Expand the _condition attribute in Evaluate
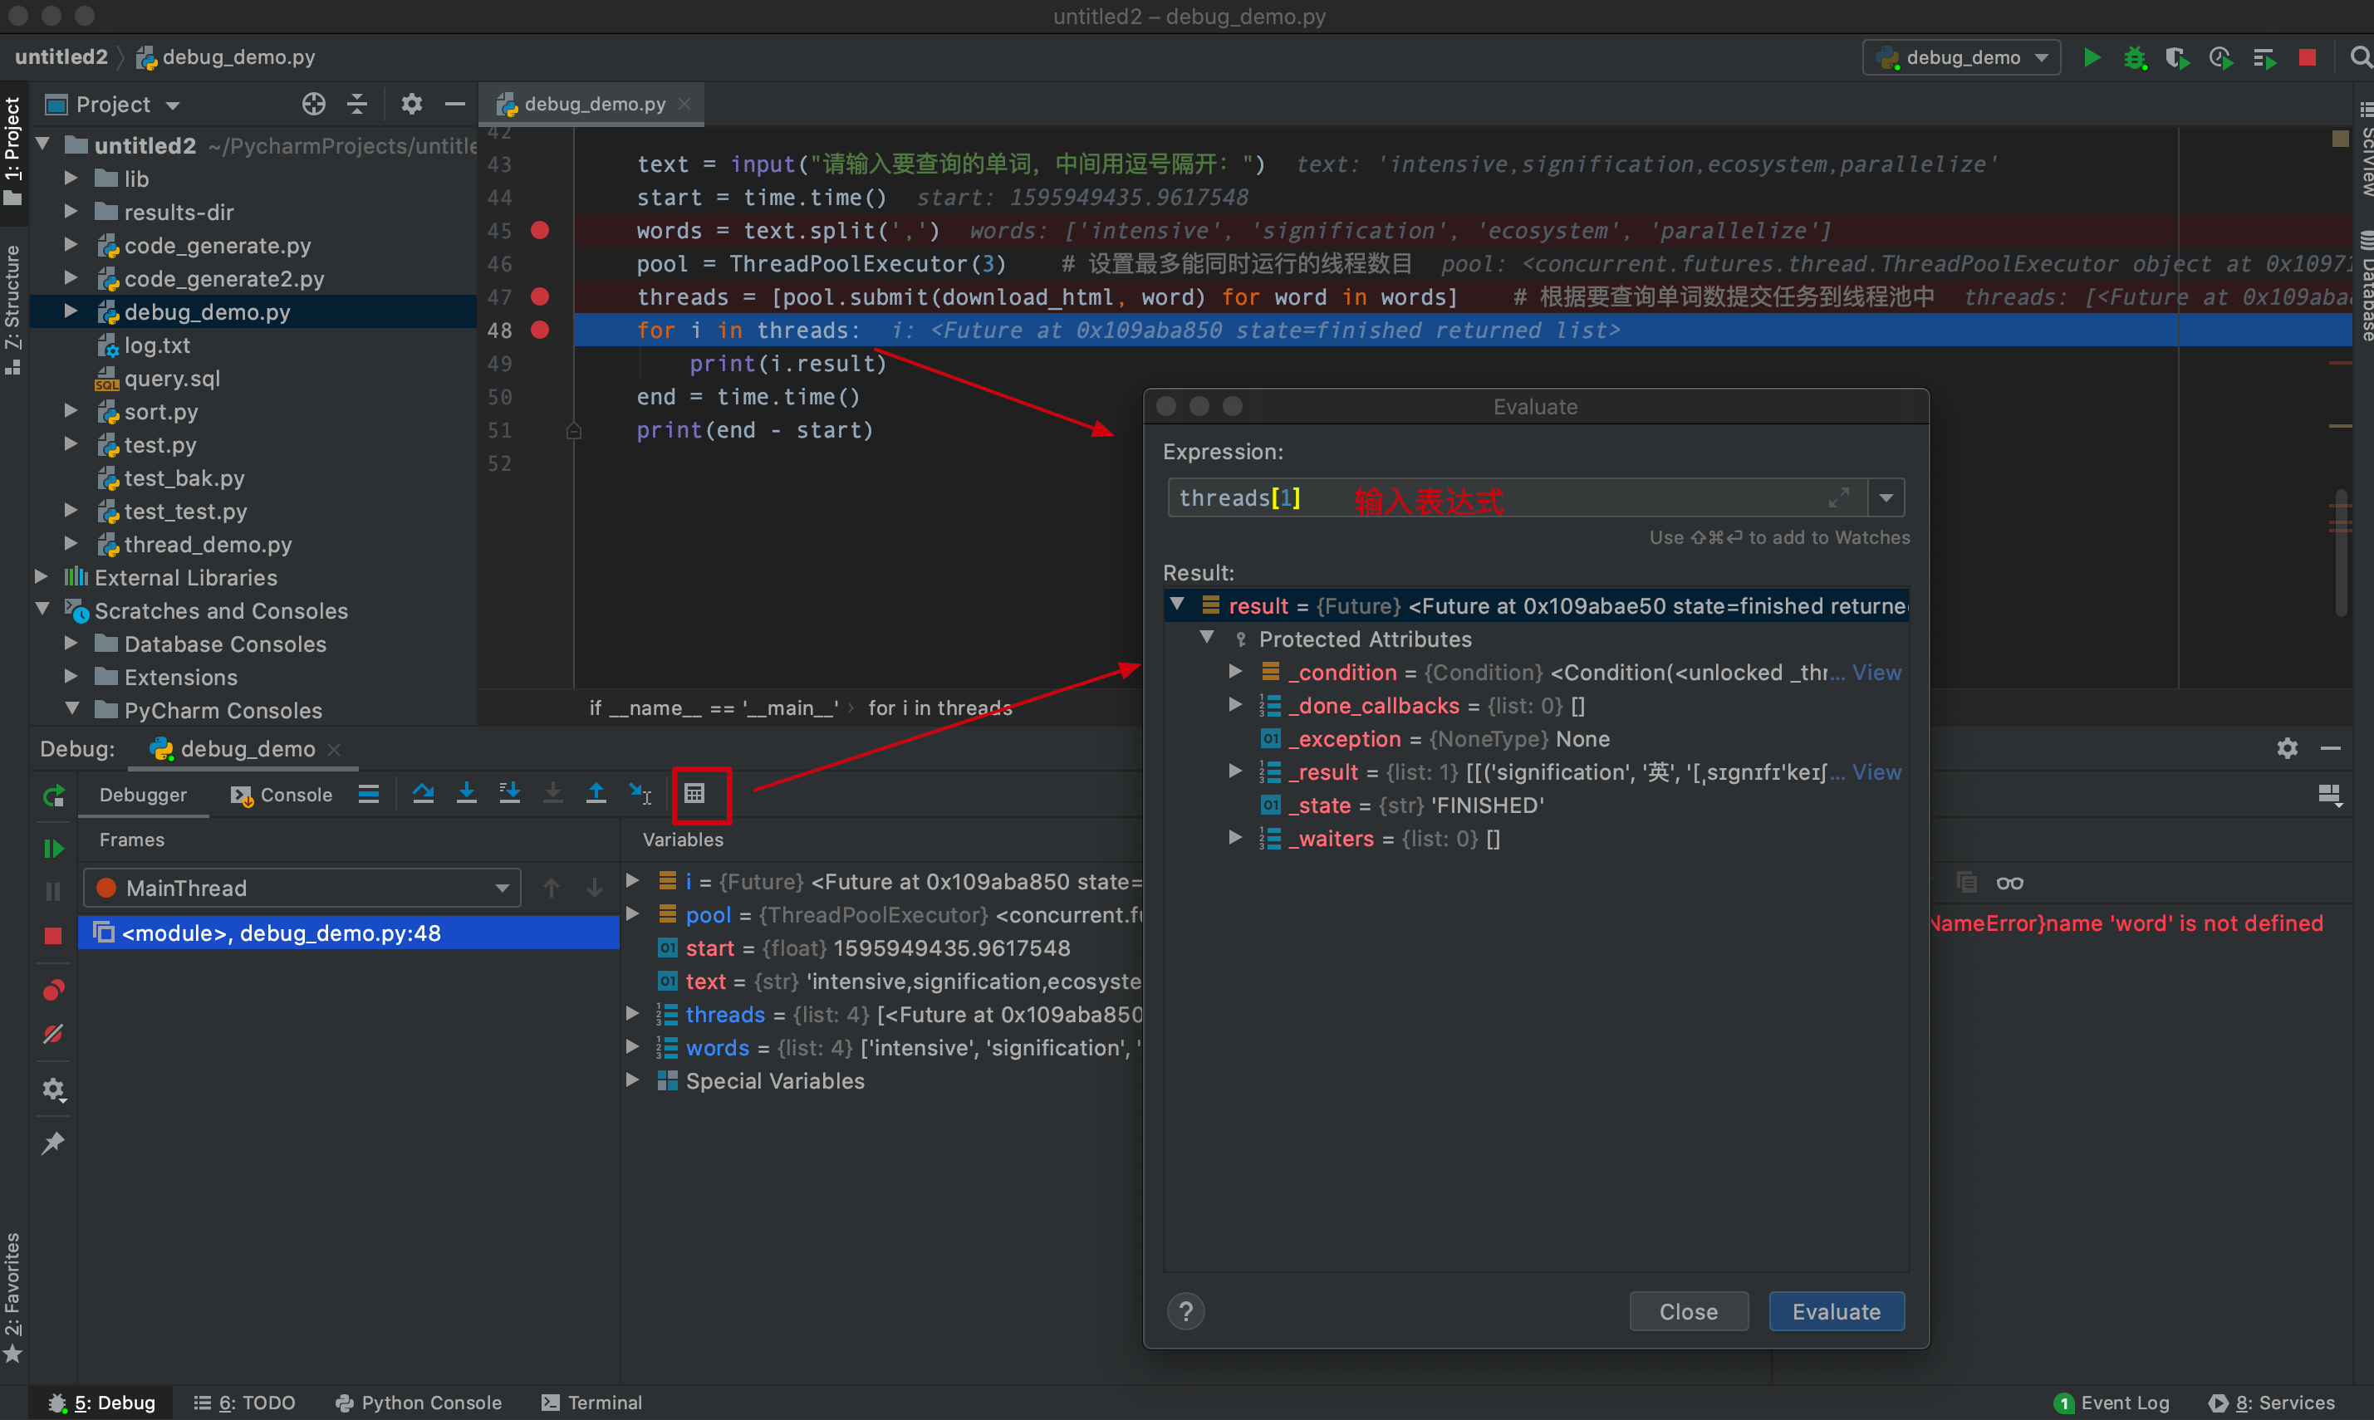The width and height of the screenshot is (2374, 1420). click(1235, 672)
